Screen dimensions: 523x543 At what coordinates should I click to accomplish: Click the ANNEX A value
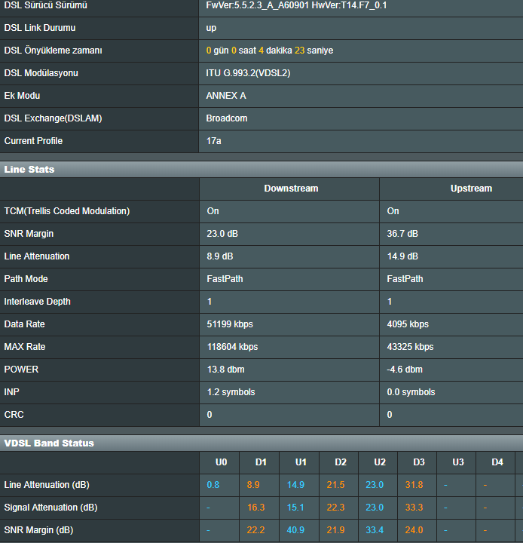(226, 96)
